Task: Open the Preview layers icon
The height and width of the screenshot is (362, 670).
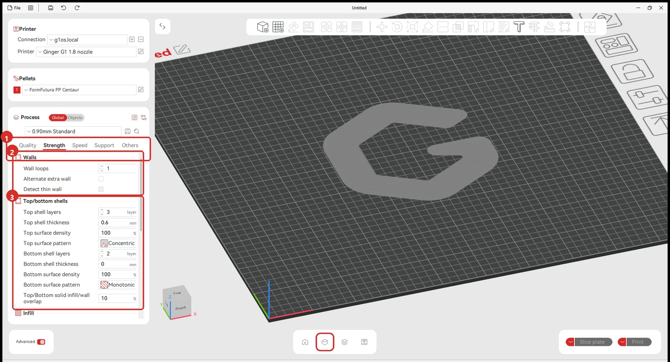Action: point(344,342)
